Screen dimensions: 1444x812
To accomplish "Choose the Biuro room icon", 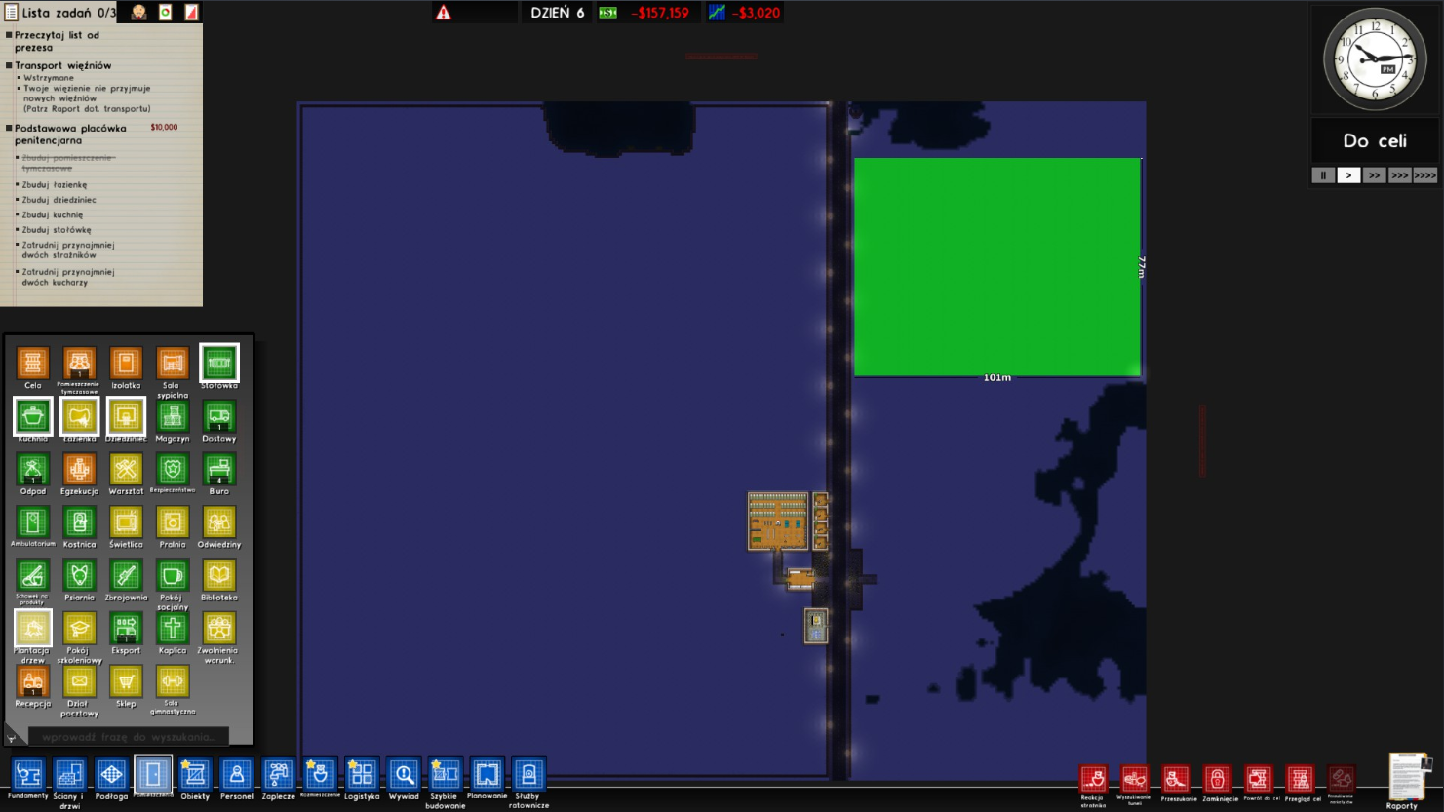I will click(219, 469).
